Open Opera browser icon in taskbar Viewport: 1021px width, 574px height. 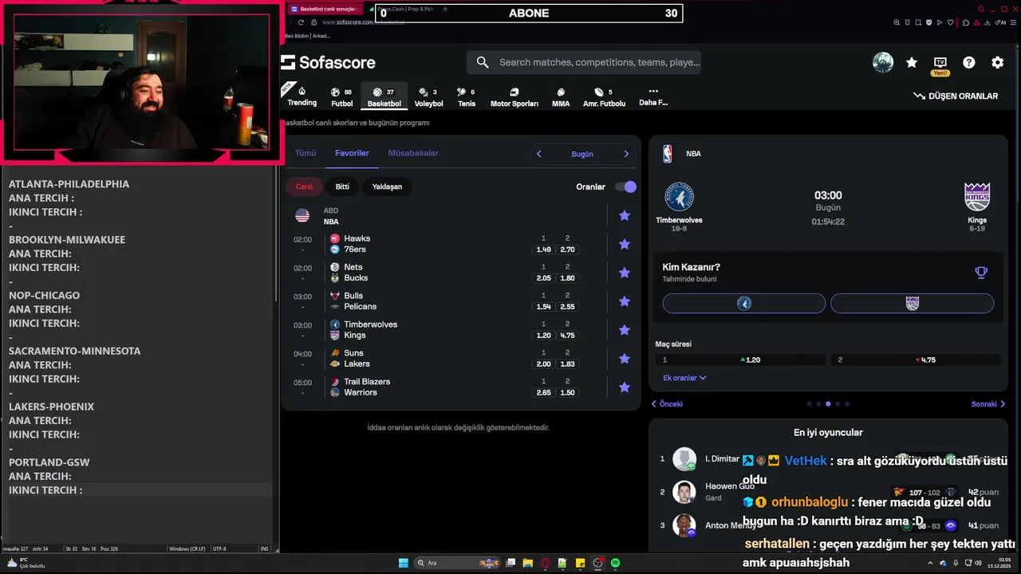point(546,563)
